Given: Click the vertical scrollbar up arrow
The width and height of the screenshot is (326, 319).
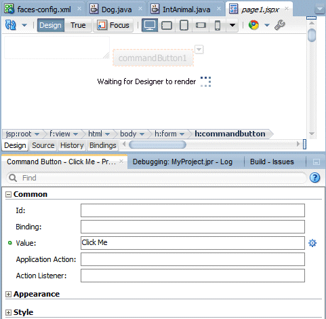Looking at the screenshot, I should pyautogui.click(x=312, y=23).
